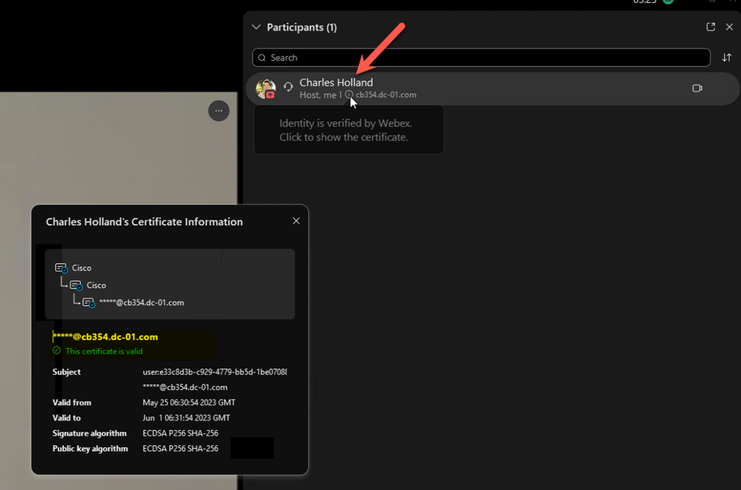Select the intermediate Cisco certificate
Viewport: 741px width, 490px height.
point(96,285)
